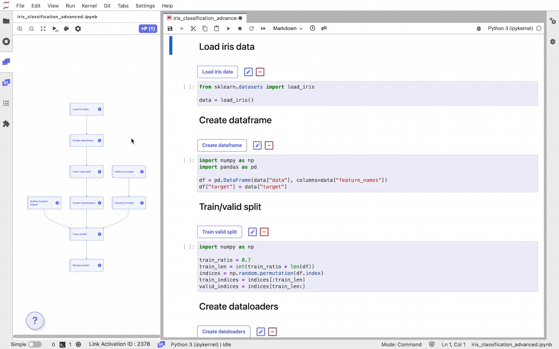Click the minus button beside Load iris data
The height and width of the screenshot is (349, 559).
(x=260, y=72)
